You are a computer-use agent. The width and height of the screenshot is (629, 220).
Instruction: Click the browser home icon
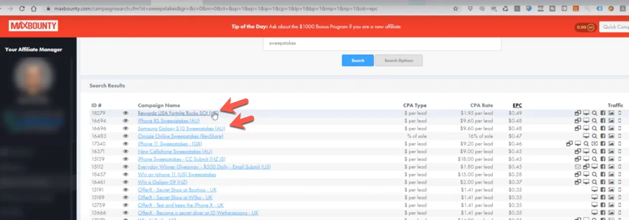[33, 9]
